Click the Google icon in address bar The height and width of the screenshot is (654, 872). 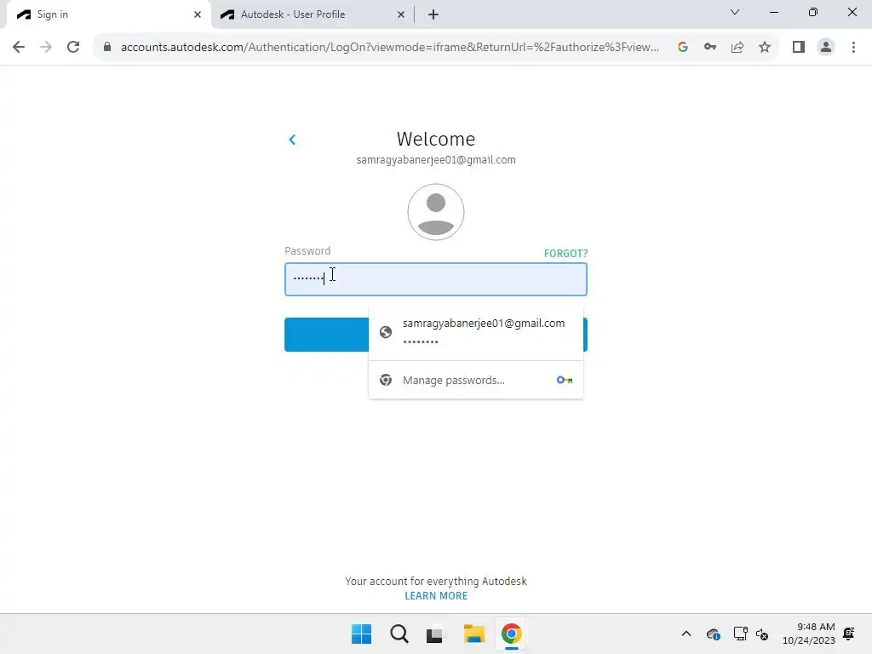(x=682, y=47)
